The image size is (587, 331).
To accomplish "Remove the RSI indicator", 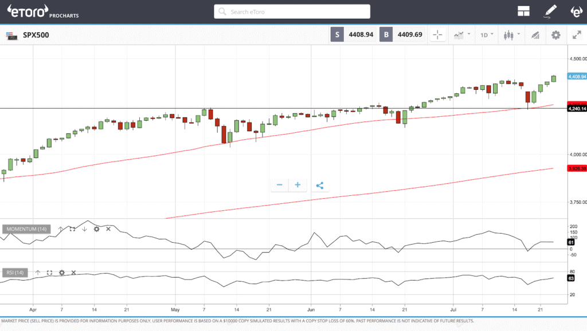I will 73,273.
